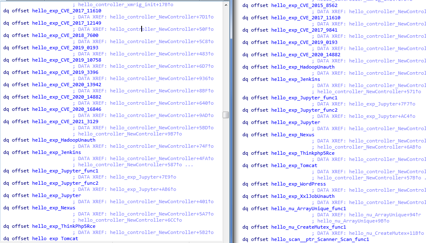Image resolution: width=426 pixels, height=243 pixels.
Task: Select hello_exp_Jenkins in the left pane
Action: tap(56, 153)
